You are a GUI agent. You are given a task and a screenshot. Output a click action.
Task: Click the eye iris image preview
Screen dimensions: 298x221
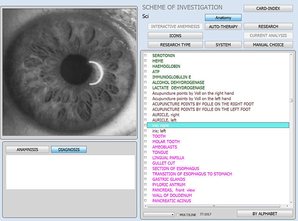click(69, 71)
